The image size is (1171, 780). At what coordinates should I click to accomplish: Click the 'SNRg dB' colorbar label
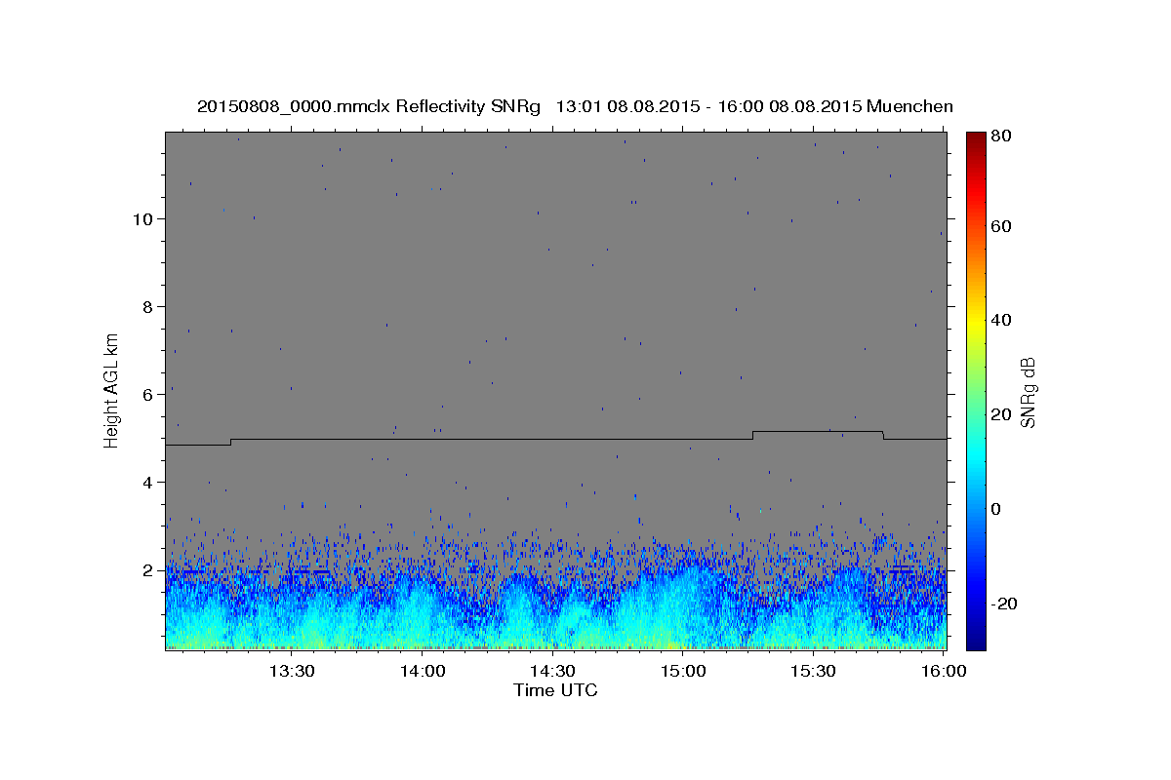pos(1028,392)
